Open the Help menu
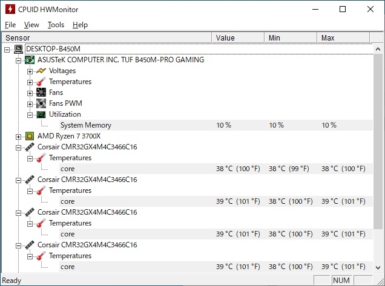385x286 pixels. click(x=80, y=25)
